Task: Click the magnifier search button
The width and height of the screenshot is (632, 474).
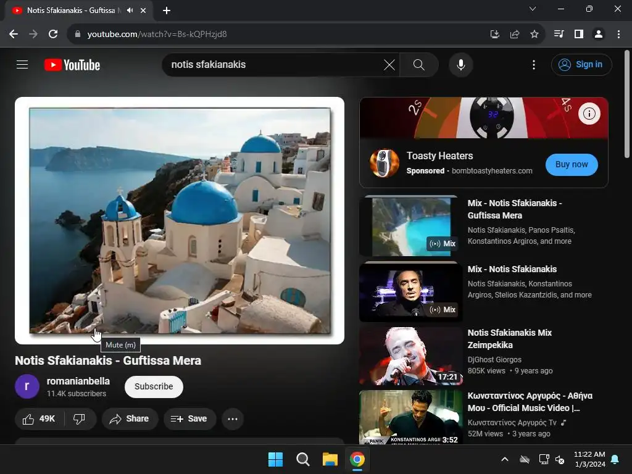Action: (x=419, y=64)
